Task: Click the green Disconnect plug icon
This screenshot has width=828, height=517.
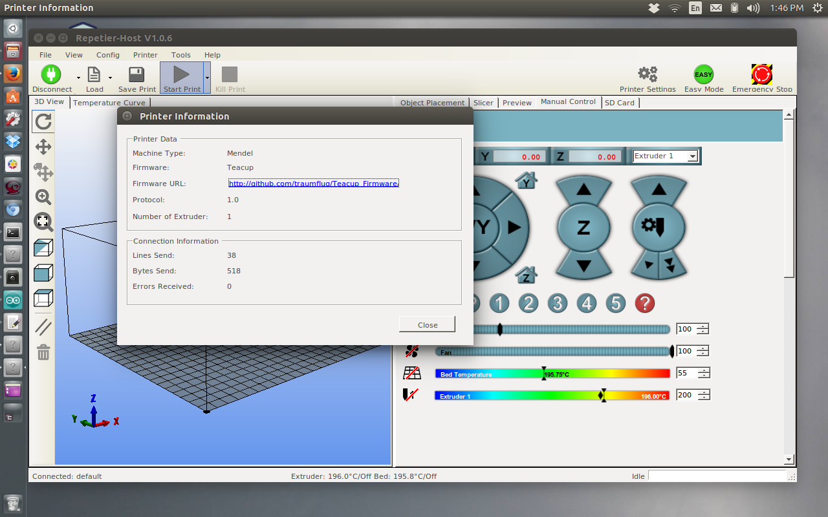Action: [x=51, y=74]
